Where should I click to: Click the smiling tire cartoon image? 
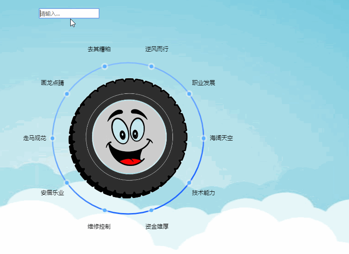tap(128, 138)
